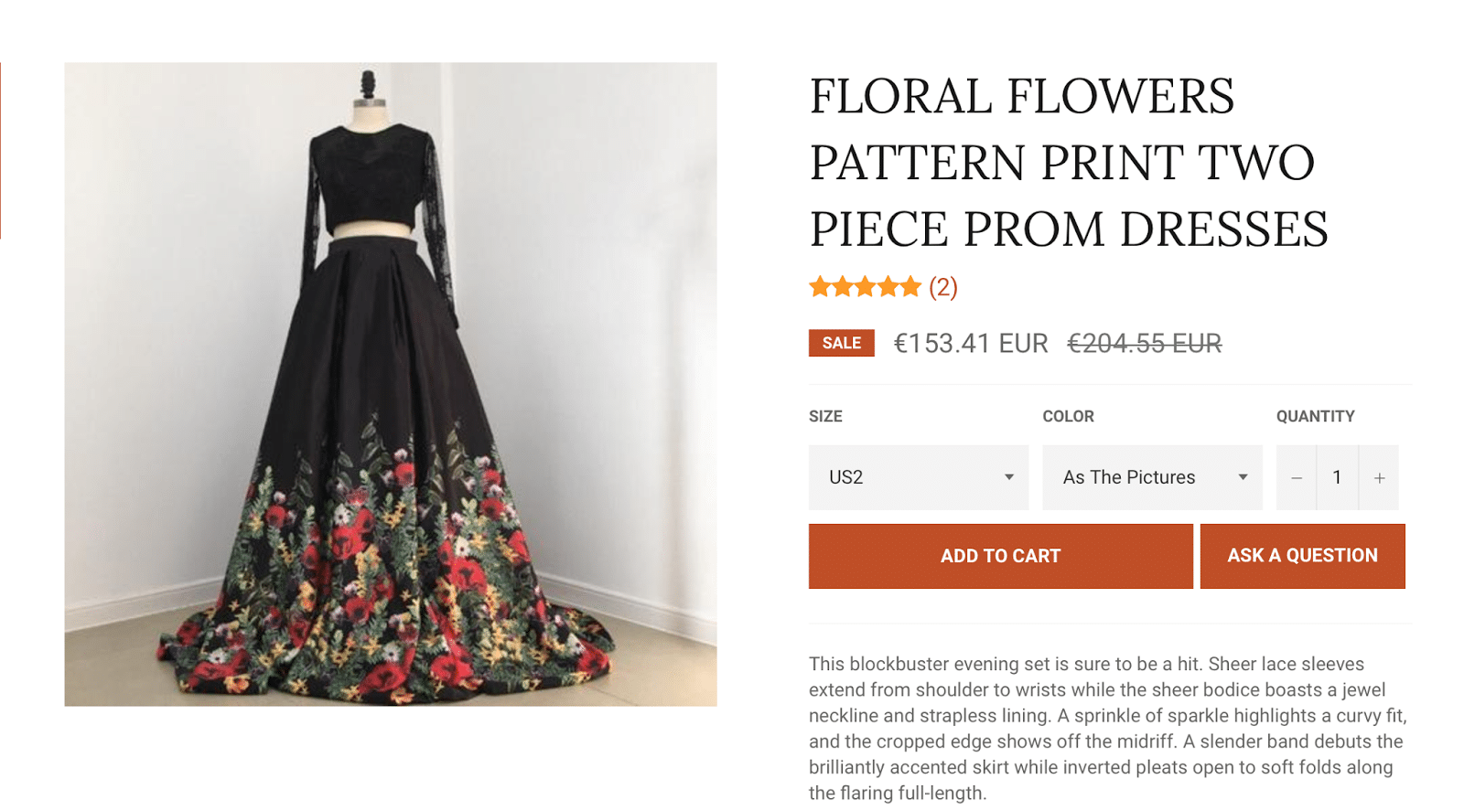Viewport: 1464px width, 811px height.
Task: Click the Color dropdown caret arrow
Action: point(1243,477)
